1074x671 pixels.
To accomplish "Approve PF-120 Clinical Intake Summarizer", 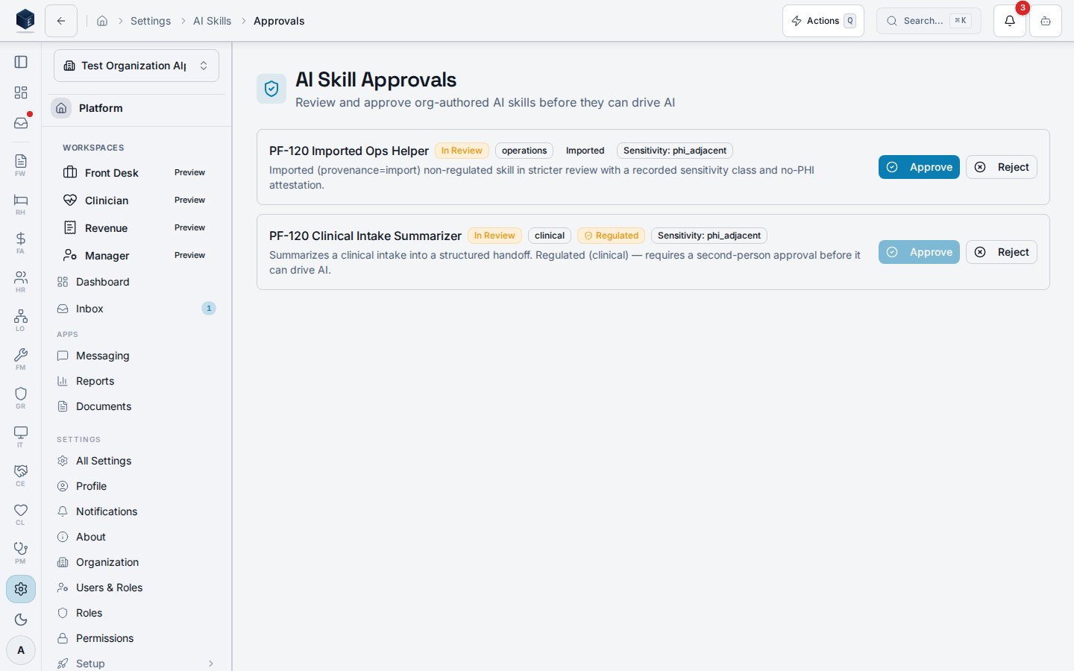I will tap(919, 252).
